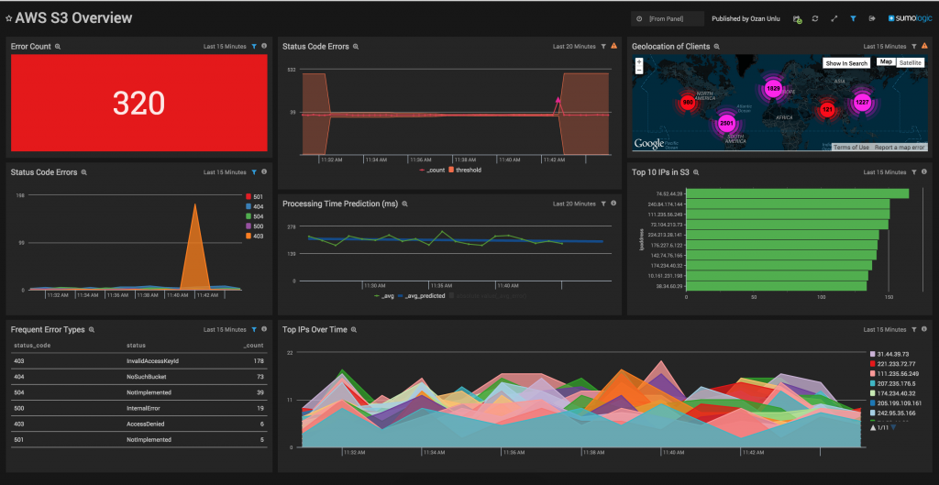
Task: Show info for Processing Time Prediction panel
Action: pyautogui.click(x=613, y=204)
